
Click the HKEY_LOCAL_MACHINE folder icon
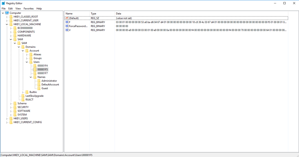pos(11,24)
